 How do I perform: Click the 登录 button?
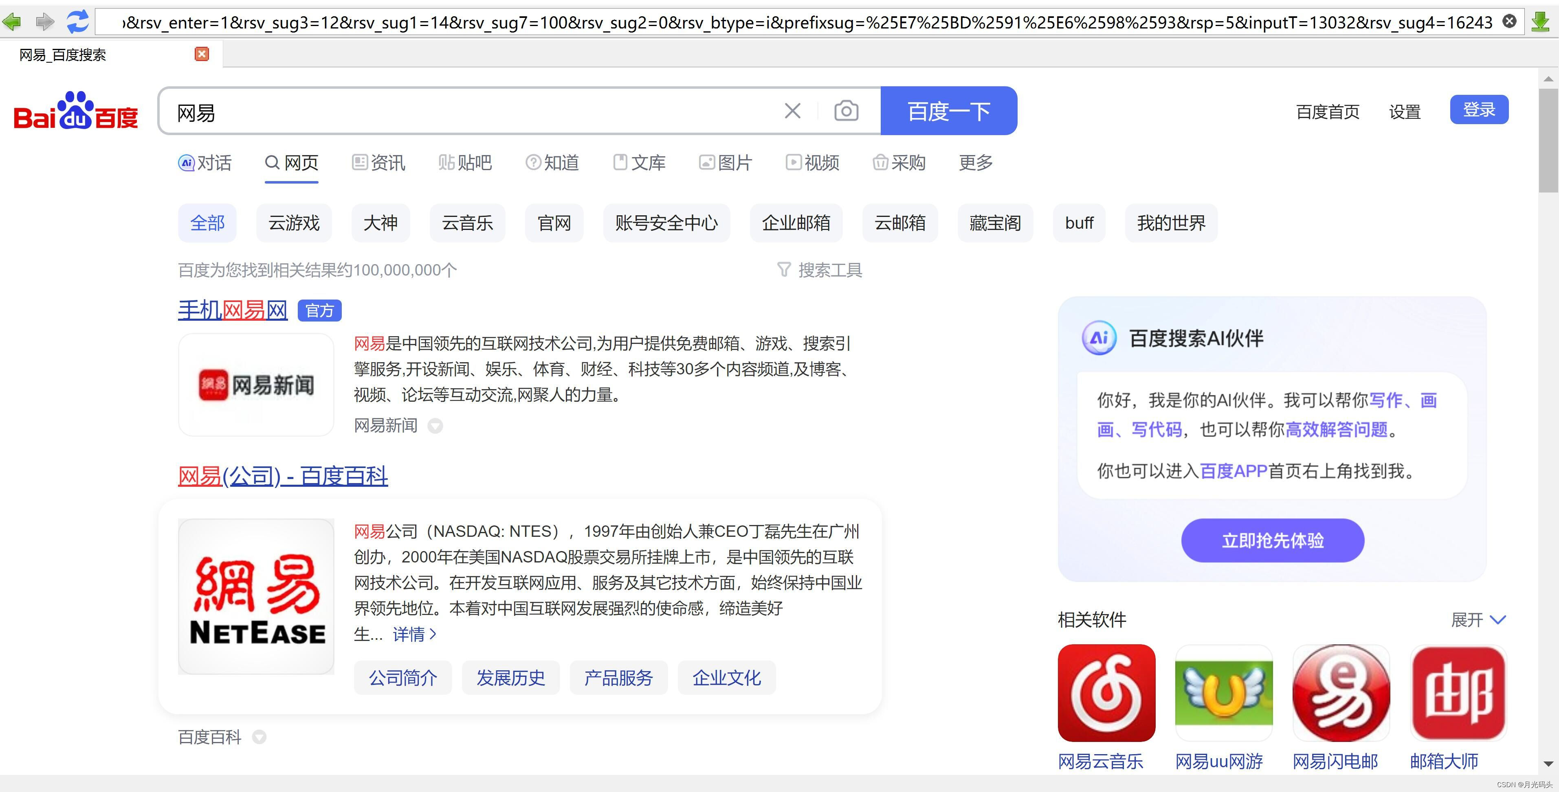point(1479,109)
